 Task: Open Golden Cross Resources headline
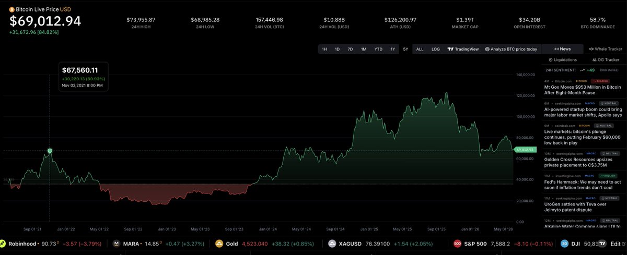pos(578,162)
